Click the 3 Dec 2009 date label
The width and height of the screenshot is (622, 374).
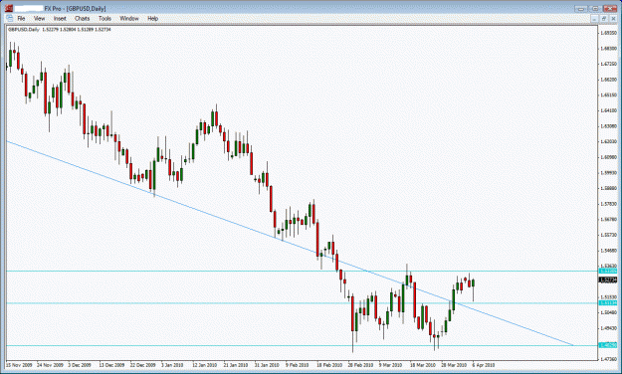(x=80, y=365)
